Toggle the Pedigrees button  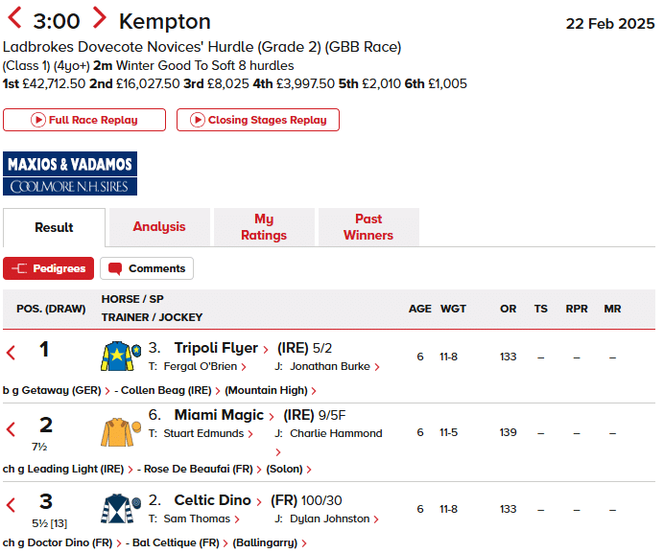[48, 268]
